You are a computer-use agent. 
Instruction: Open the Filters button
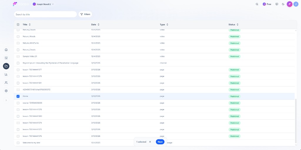click(85, 14)
